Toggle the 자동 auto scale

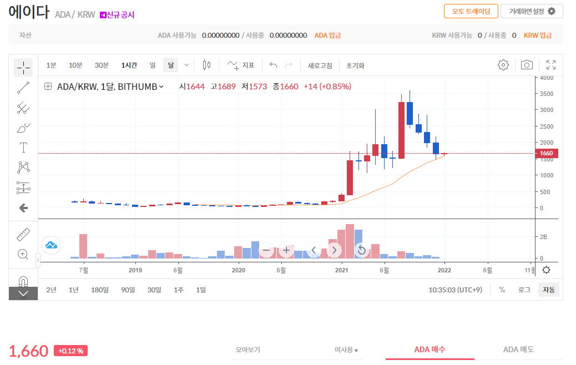click(x=549, y=290)
